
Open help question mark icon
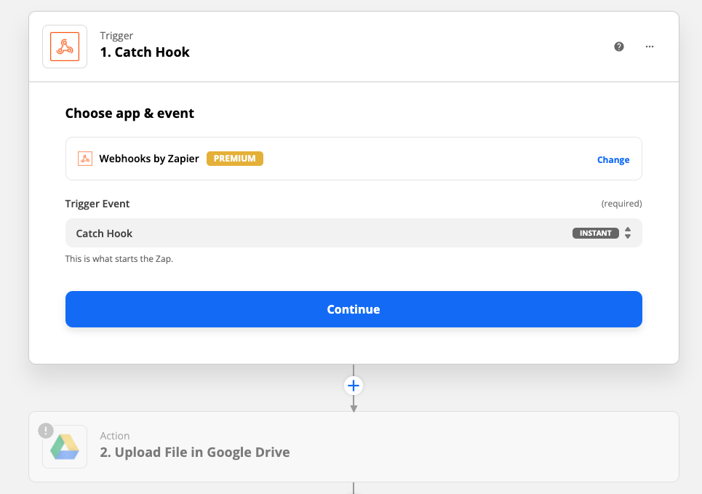[619, 47]
